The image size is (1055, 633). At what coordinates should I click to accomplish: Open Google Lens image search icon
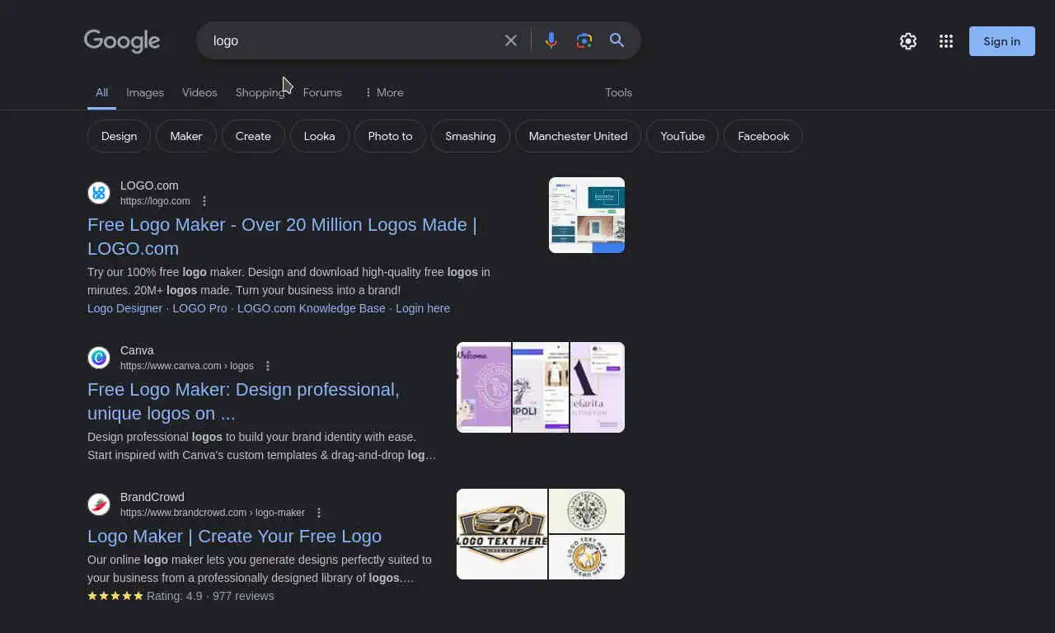coord(584,40)
